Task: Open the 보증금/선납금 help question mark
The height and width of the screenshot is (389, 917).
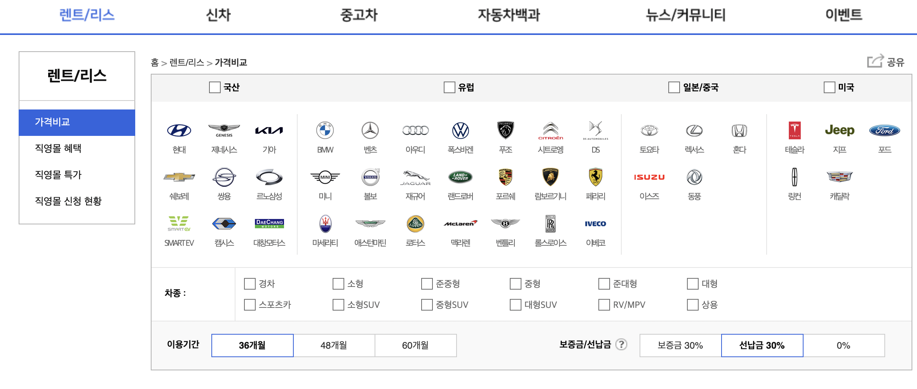Action: click(621, 344)
